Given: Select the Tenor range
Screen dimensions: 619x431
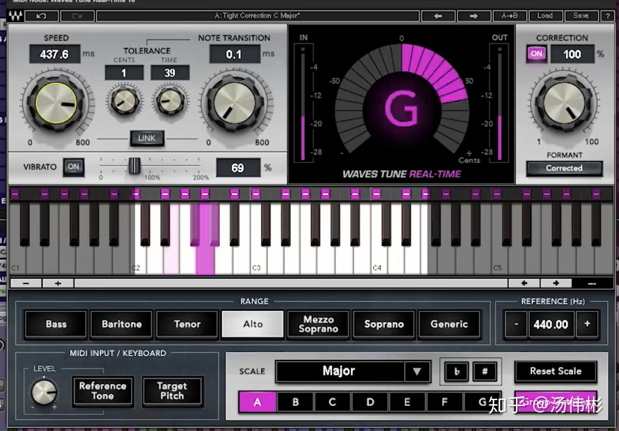Looking at the screenshot, I should (x=187, y=324).
